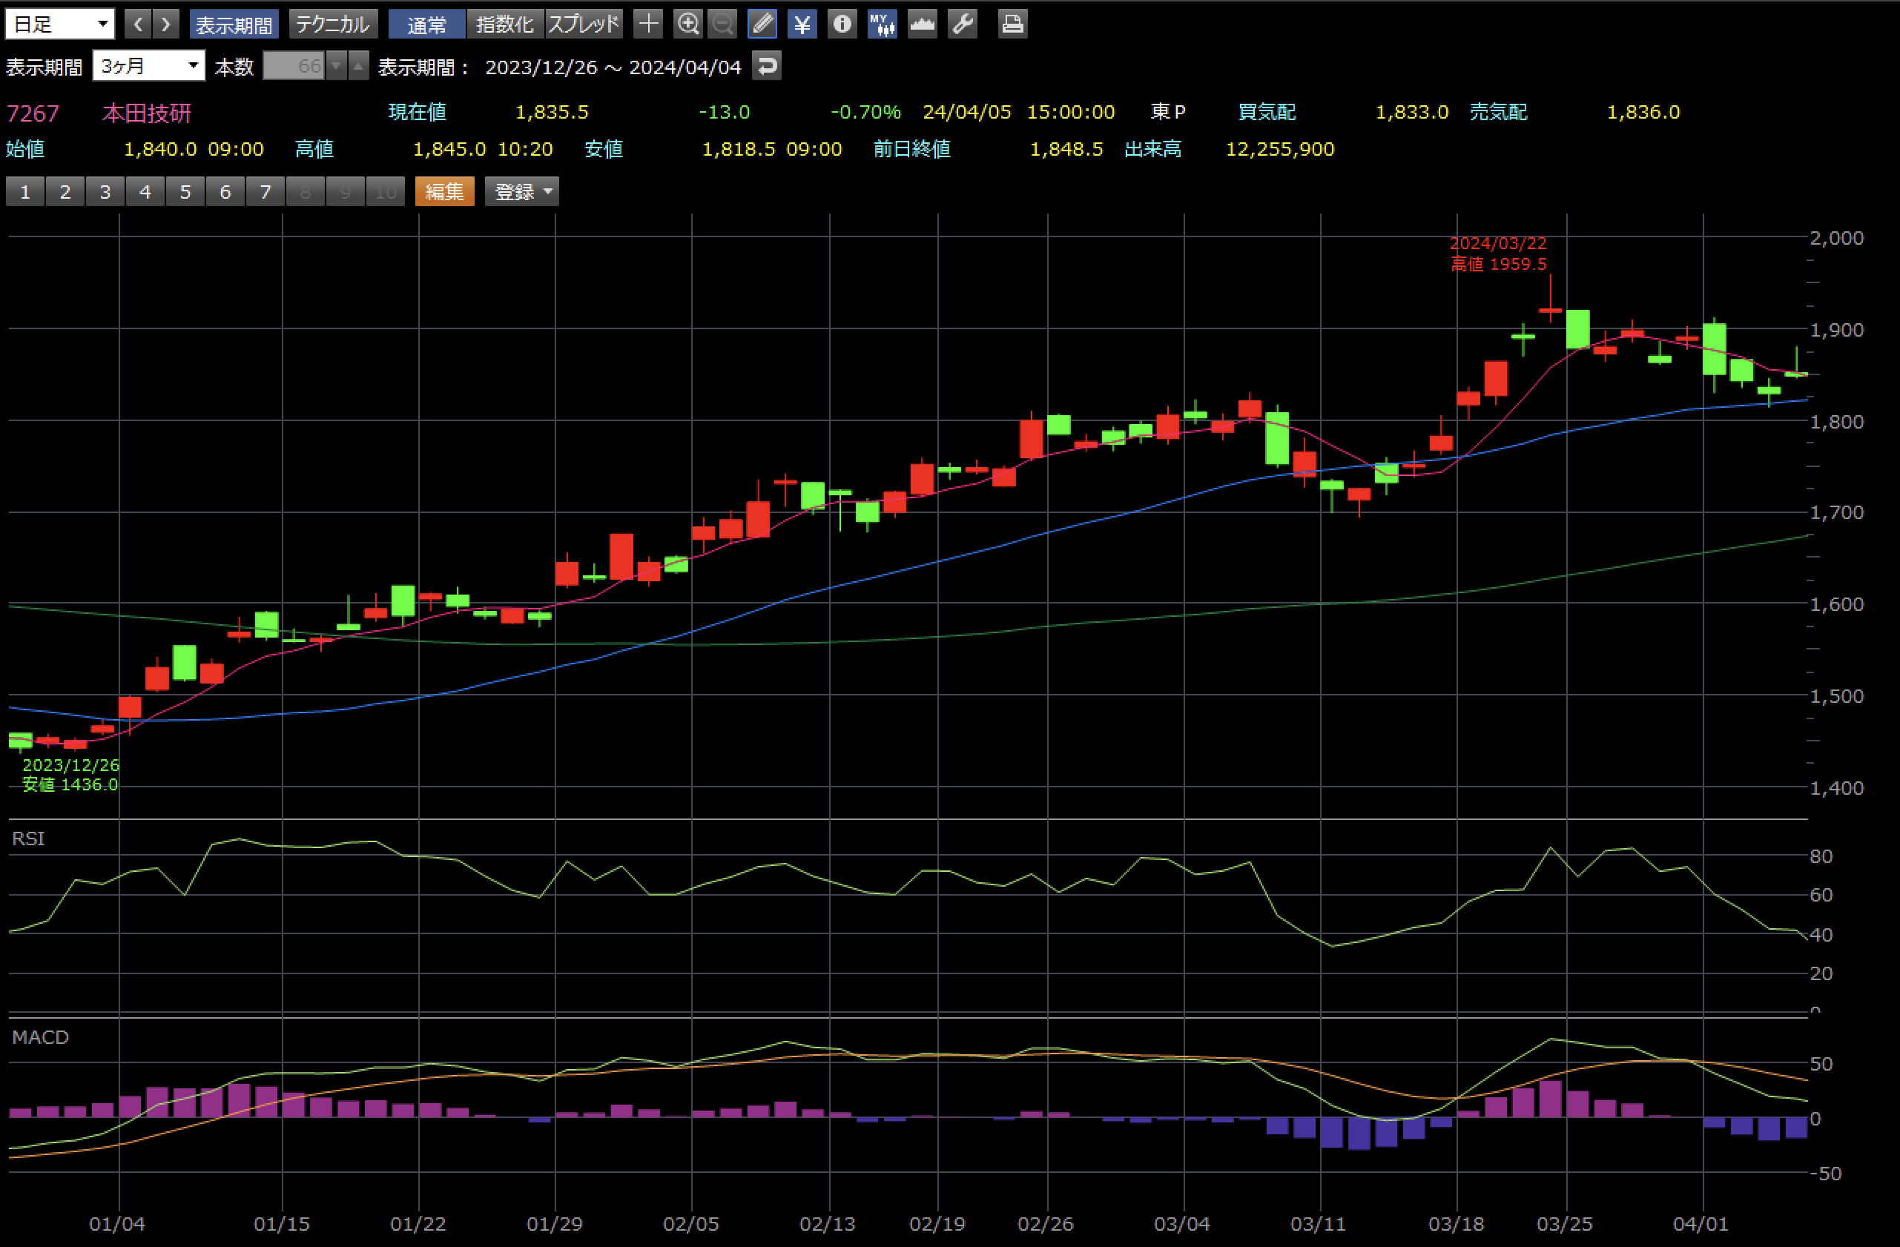Image resolution: width=1900 pixels, height=1247 pixels.
Task: Zoom in with the magnifier plus icon
Action: [x=687, y=24]
